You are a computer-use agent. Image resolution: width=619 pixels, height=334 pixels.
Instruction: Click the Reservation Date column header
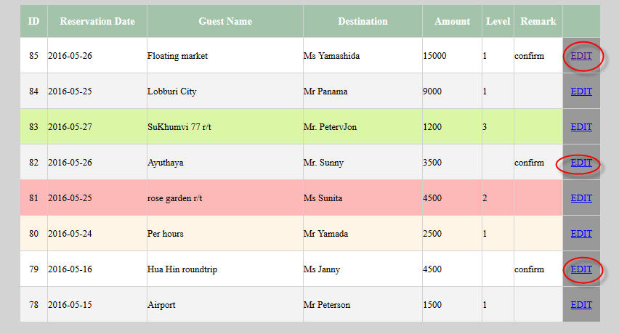pyautogui.click(x=97, y=21)
